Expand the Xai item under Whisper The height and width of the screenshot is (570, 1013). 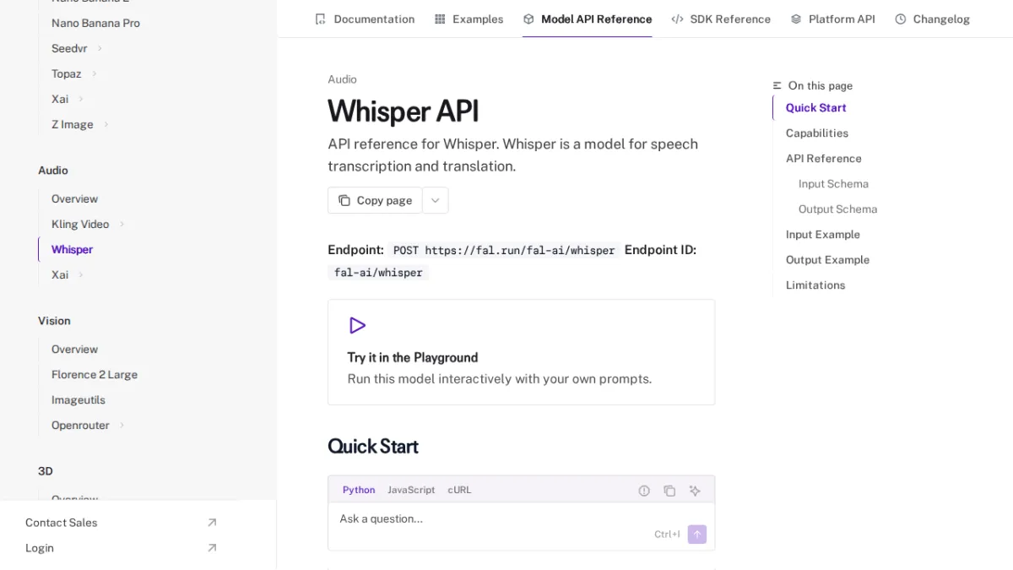[x=81, y=274]
